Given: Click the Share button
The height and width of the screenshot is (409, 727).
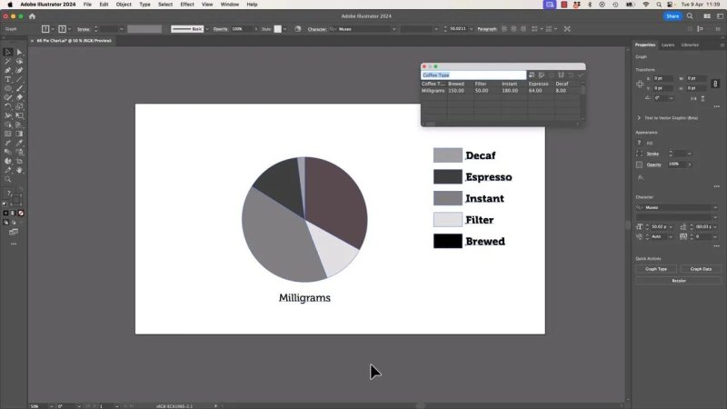Looking at the screenshot, I should tap(672, 16).
